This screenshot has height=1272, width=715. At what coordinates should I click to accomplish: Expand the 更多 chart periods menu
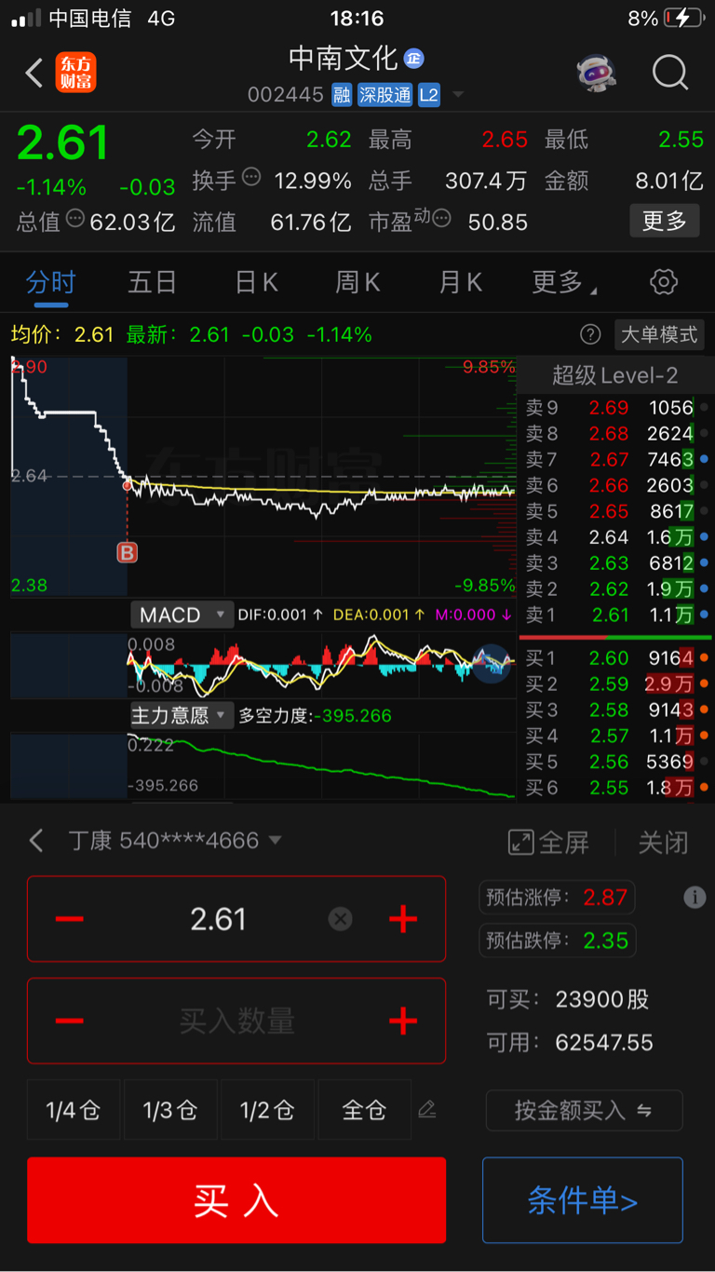tap(564, 282)
